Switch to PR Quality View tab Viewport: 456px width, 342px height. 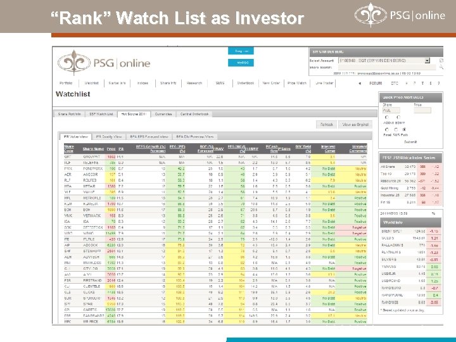[109, 136]
